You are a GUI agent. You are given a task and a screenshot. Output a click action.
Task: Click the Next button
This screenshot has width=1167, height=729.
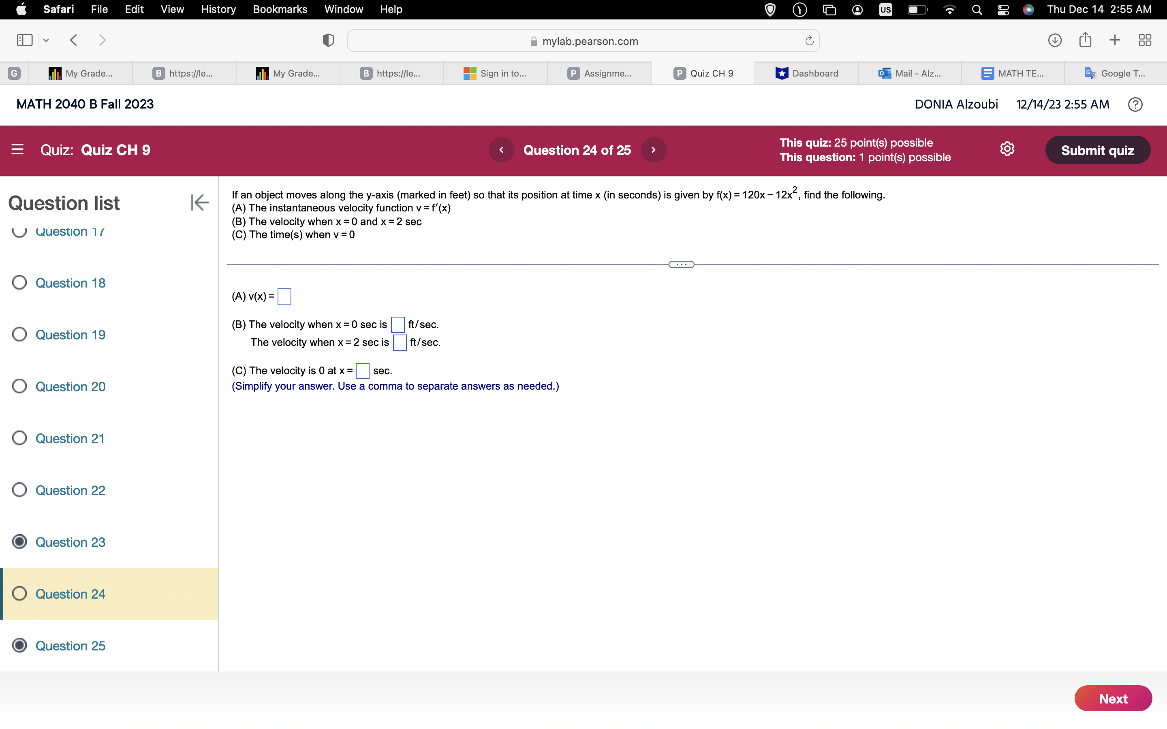point(1113,698)
